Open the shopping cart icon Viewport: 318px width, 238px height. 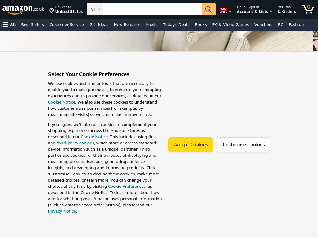308,9
